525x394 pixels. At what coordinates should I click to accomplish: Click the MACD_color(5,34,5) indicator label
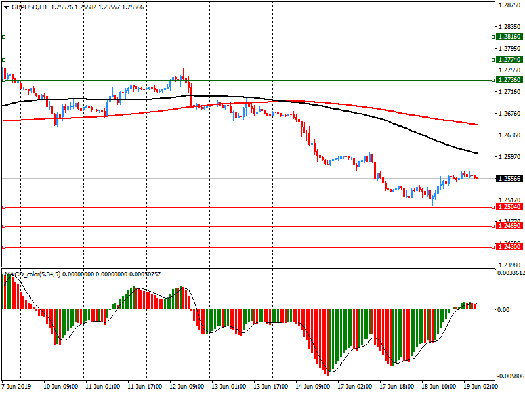(33, 274)
